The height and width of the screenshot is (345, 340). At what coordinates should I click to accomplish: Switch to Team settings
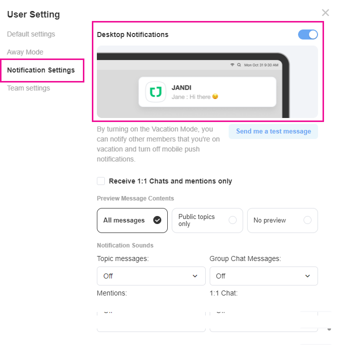28,88
